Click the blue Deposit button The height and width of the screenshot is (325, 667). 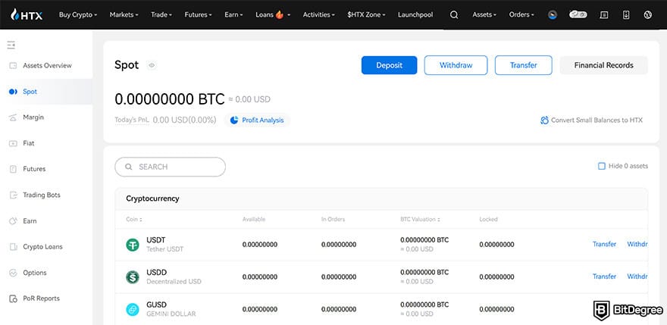tap(390, 65)
